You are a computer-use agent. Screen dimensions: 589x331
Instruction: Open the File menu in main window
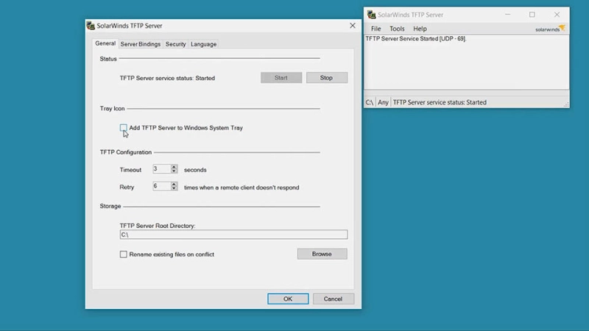[375, 29]
